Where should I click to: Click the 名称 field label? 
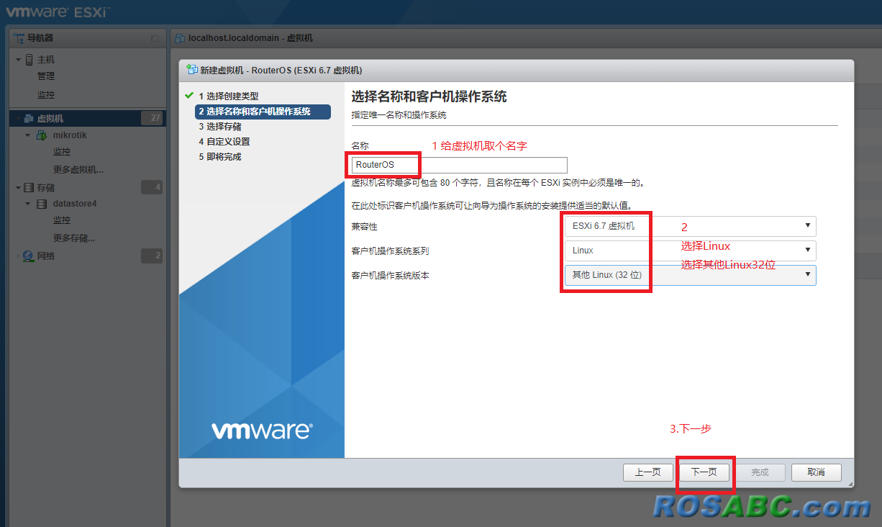click(x=360, y=145)
